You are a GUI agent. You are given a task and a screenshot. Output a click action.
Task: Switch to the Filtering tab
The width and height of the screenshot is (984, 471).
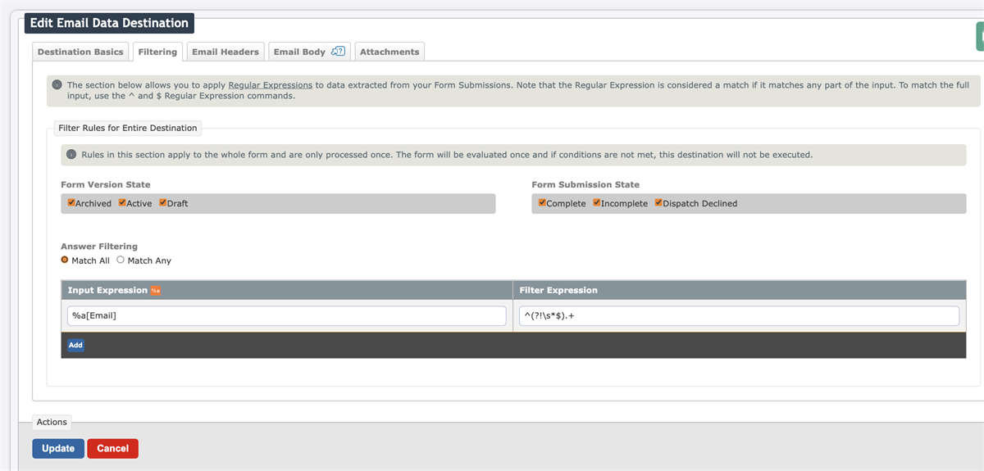click(157, 52)
